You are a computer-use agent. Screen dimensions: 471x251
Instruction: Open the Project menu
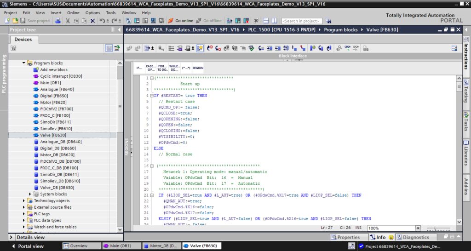(11, 12)
